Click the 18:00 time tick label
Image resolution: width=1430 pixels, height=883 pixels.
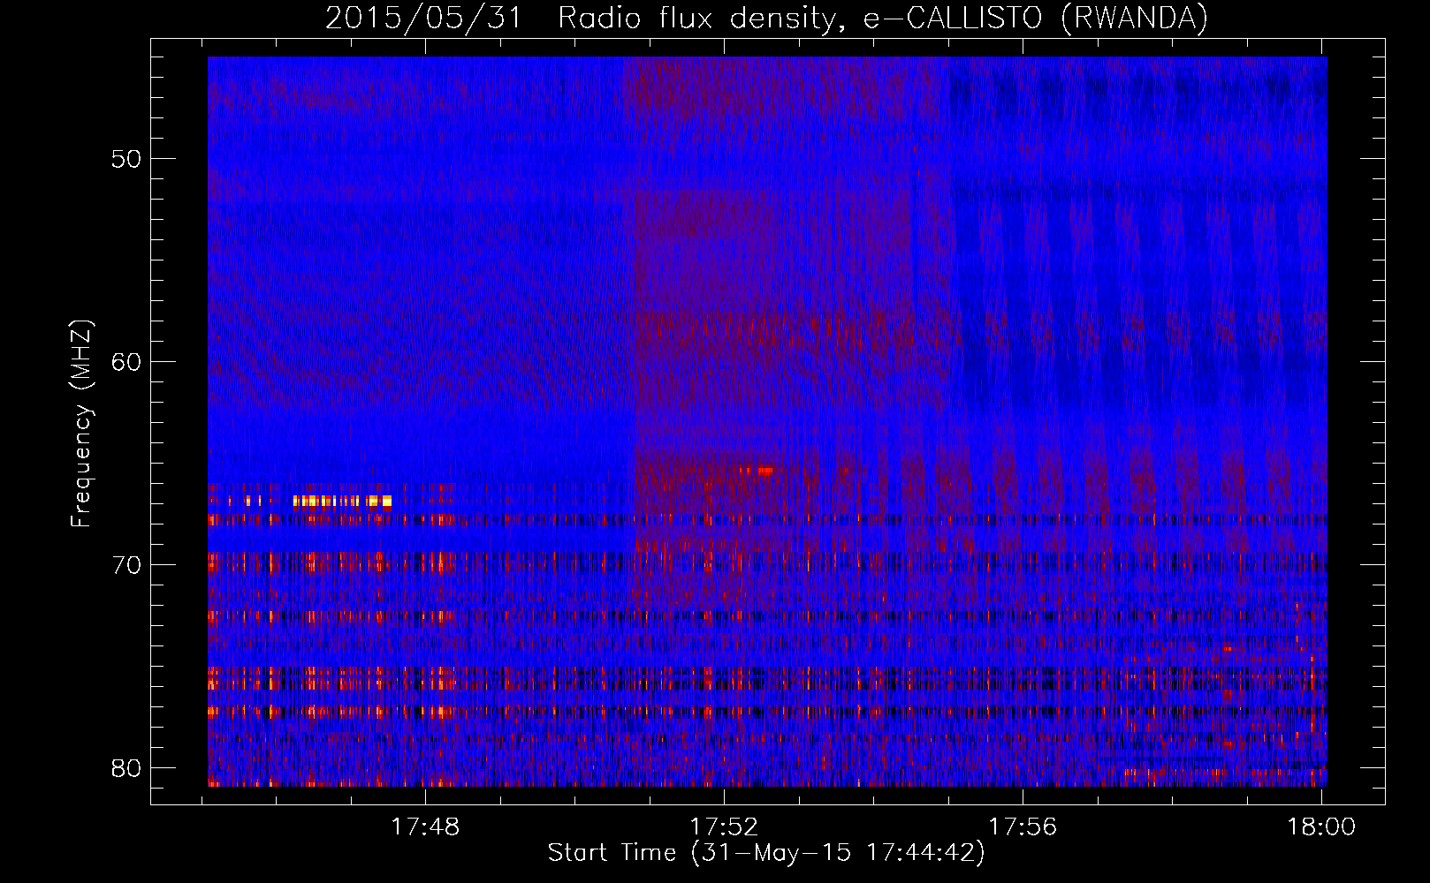[1321, 826]
